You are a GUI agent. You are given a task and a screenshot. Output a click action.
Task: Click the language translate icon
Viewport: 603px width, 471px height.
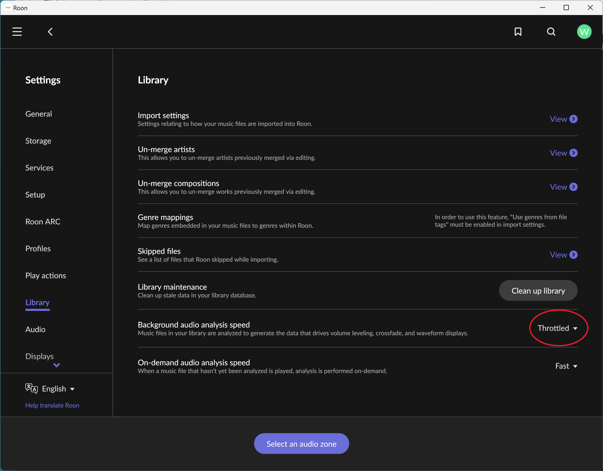[31, 388]
